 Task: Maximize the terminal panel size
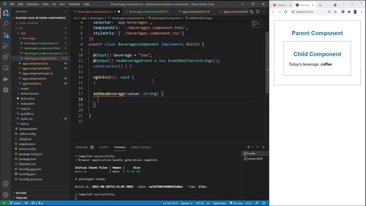[258, 147]
